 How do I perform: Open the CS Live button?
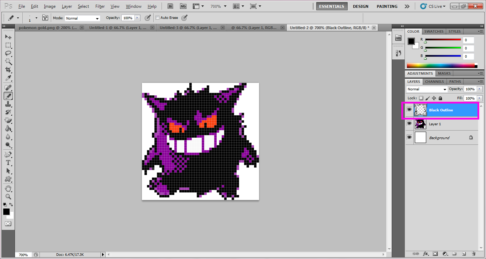point(433,6)
